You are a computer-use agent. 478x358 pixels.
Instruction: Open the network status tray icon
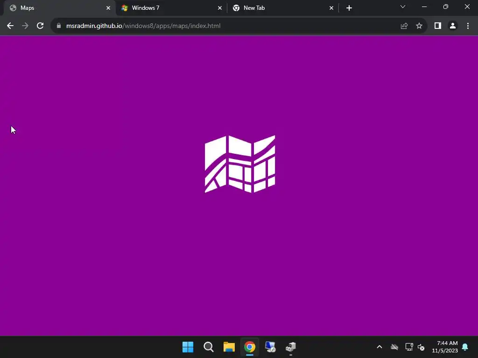[409, 347]
